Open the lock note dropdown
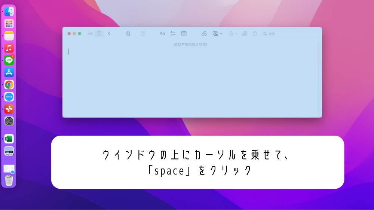 [x=233, y=34]
